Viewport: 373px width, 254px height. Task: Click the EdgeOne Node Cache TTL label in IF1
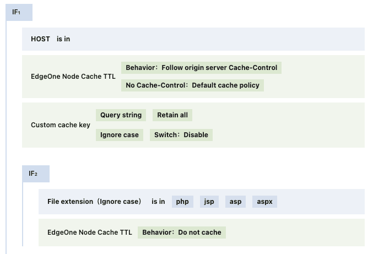pyautogui.click(x=73, y=77)
